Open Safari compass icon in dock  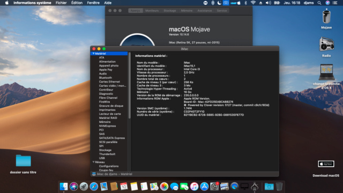coord(94,187)
